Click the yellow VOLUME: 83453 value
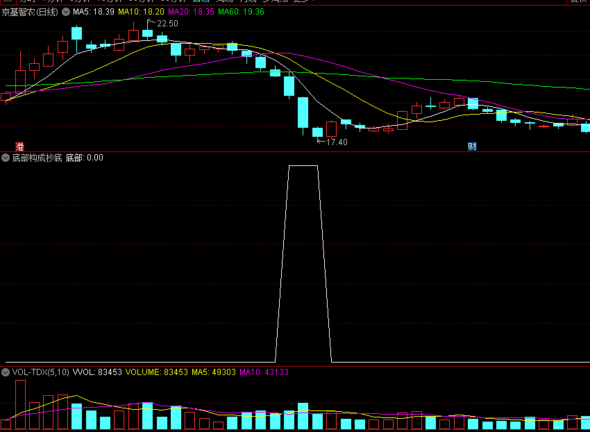 pos(157,372)
